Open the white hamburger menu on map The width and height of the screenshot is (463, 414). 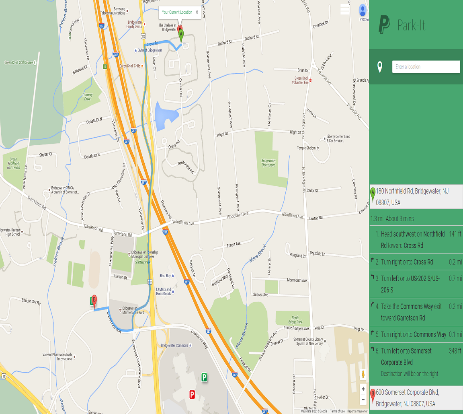[x=345, y=9]
